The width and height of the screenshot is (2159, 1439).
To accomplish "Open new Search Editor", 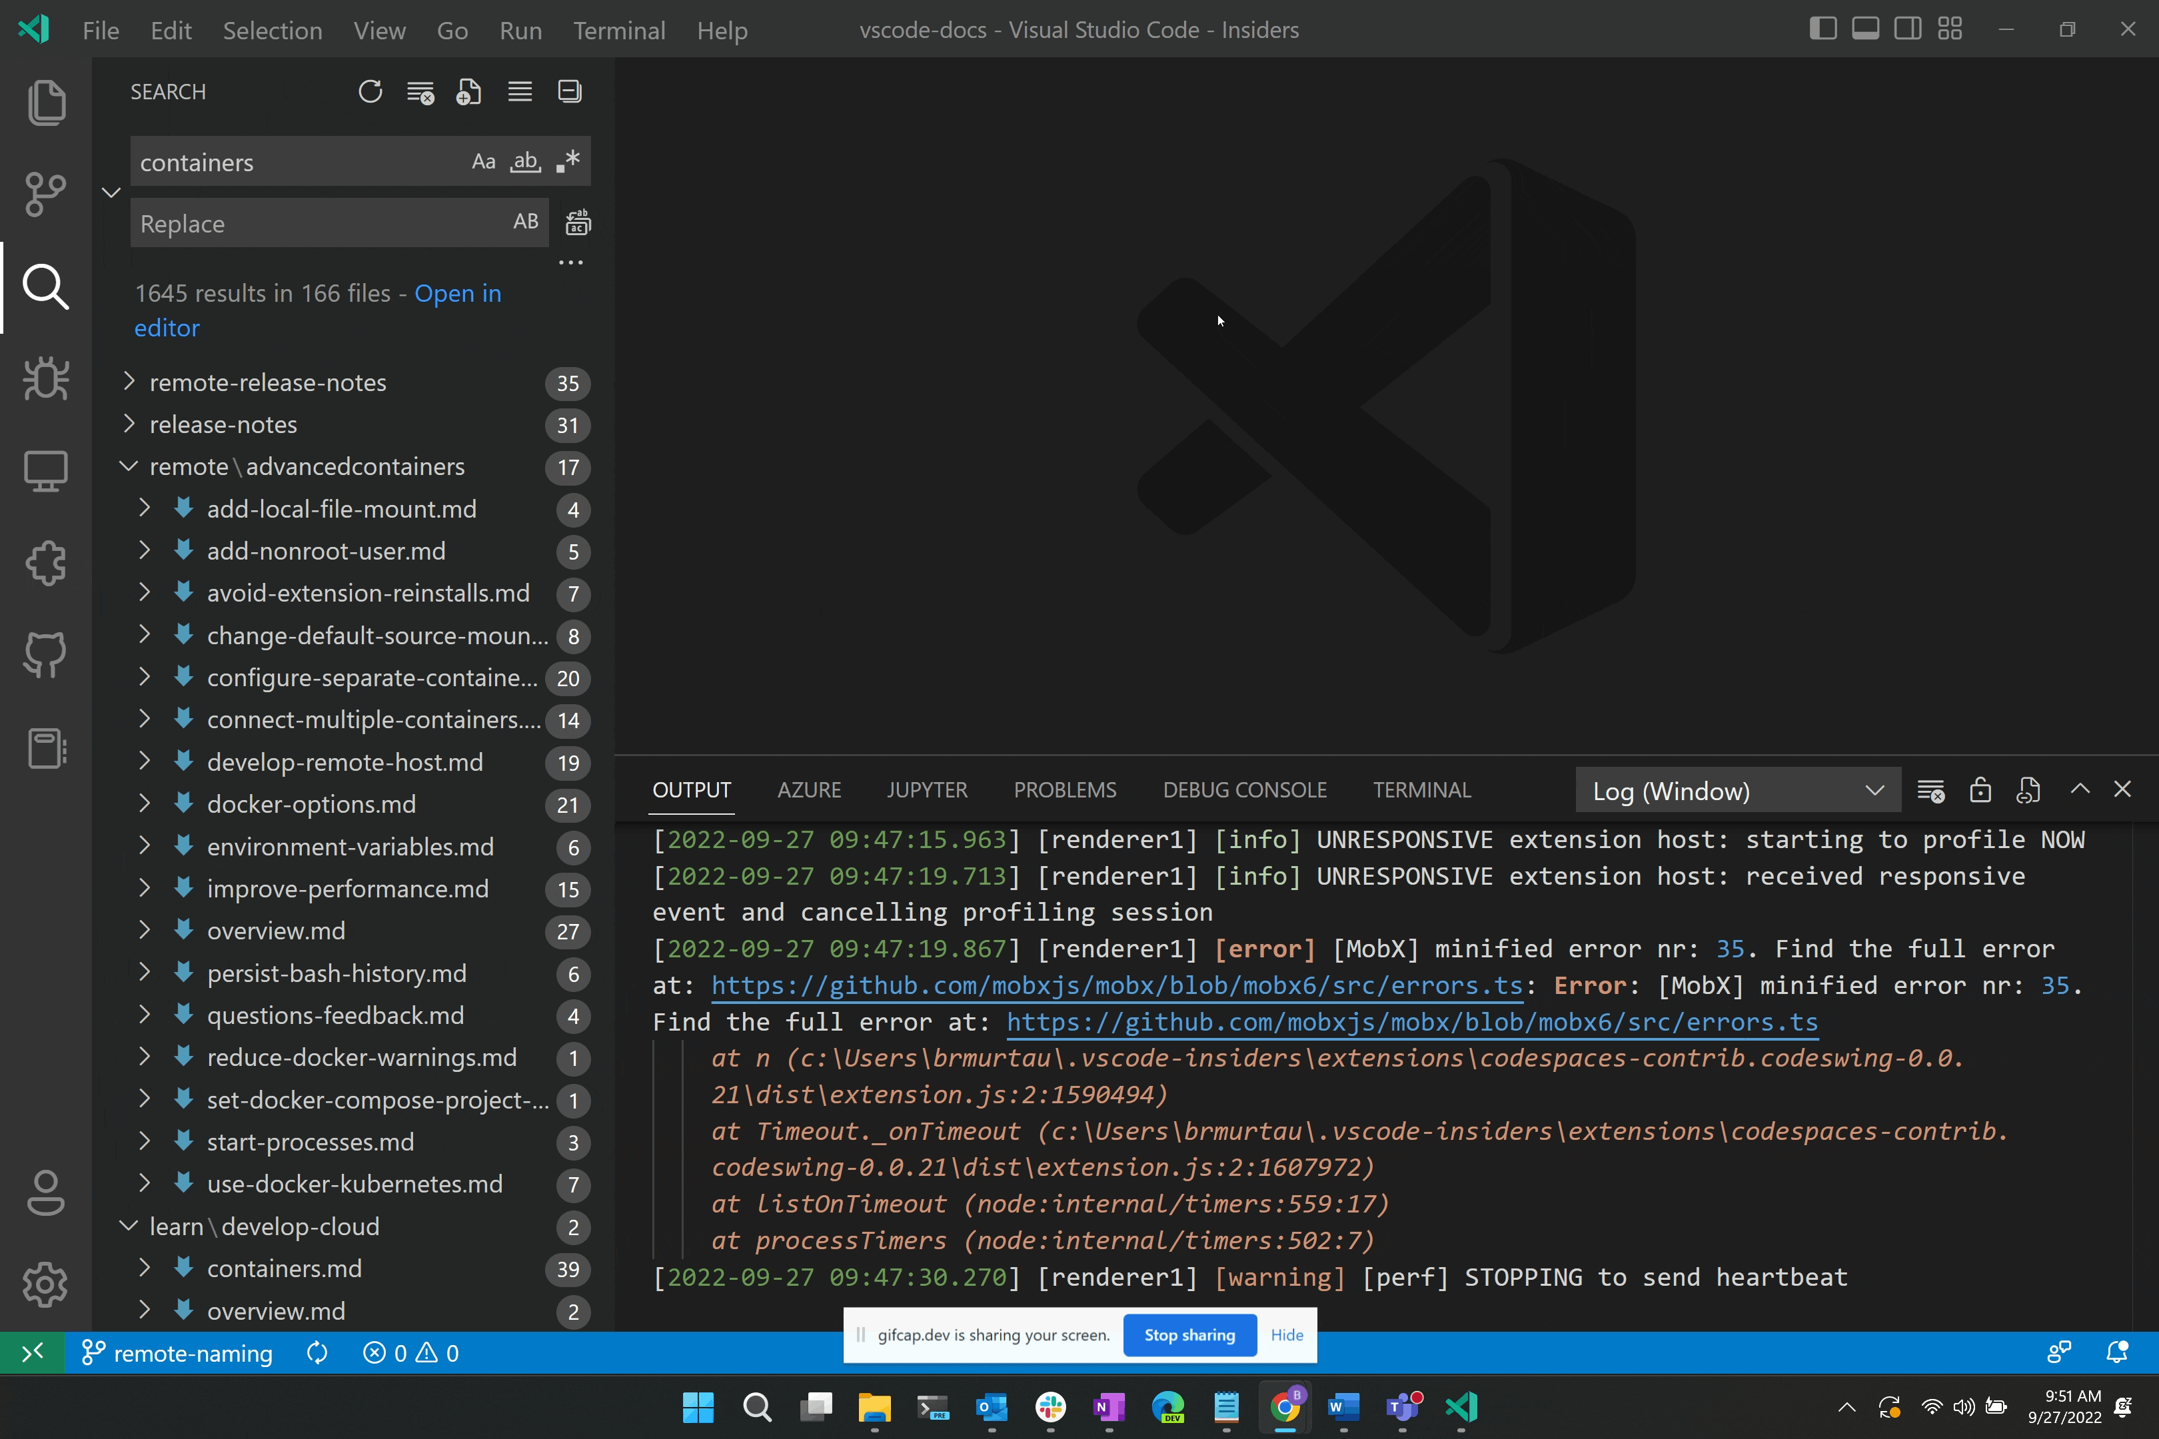I will coord(469,91).
